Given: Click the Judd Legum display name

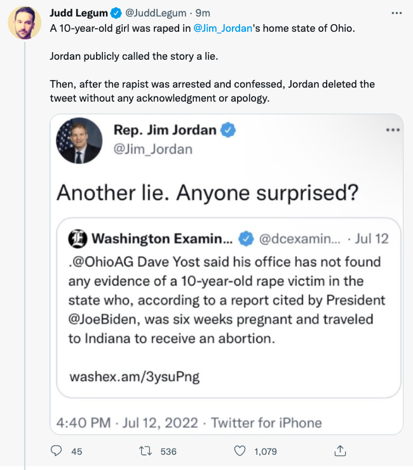Looking at the screenshot, I should (78, 12).
